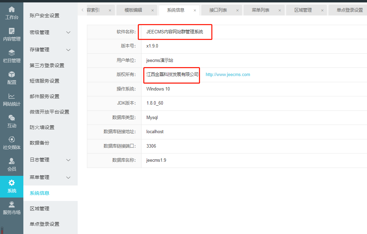This screenshot has height=234, width=367.
Task: Click database port 3306
Action: click(151, 146)
